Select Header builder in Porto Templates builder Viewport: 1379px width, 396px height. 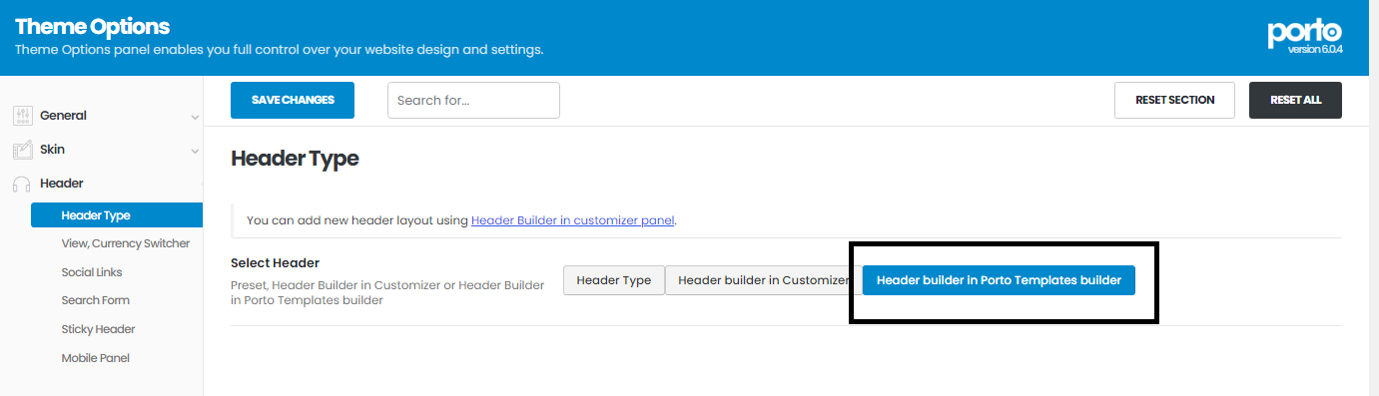click(999, 280)
